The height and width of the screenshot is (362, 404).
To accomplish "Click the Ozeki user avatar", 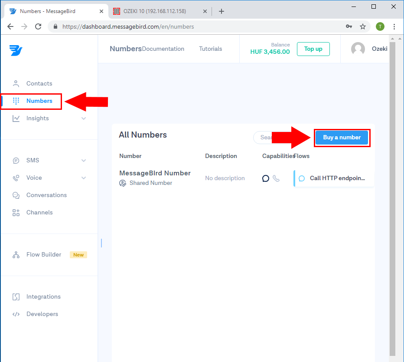I will [x=358, y=49].
